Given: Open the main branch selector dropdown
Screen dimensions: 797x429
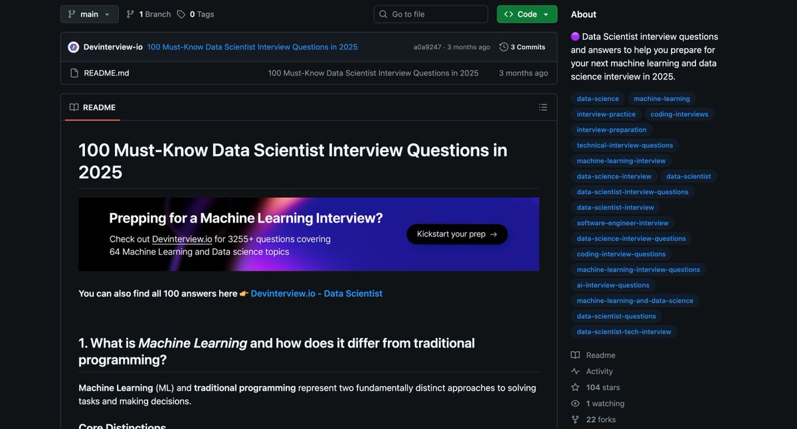Looking at the screenshot, I should tap(89, 13).
